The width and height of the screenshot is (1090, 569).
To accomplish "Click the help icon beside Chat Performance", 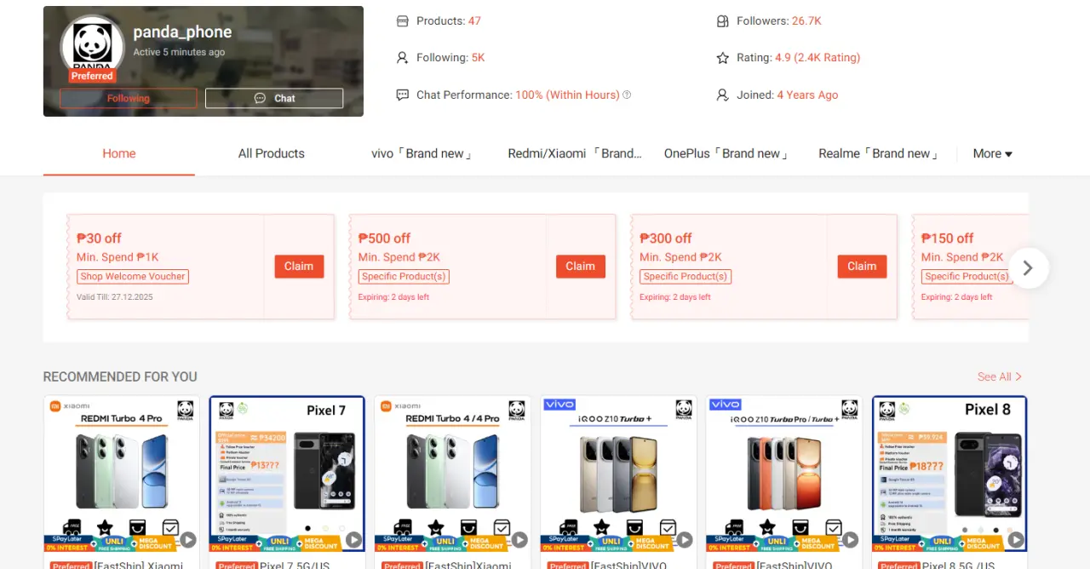I will click(x=628, y=95).
